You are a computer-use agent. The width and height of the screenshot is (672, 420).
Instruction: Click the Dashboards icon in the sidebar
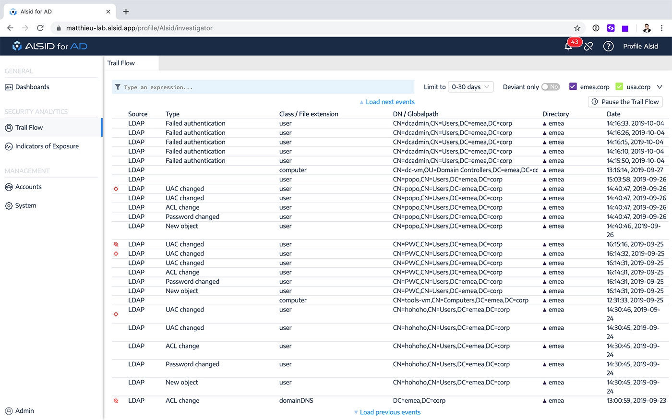click(9, 87)
